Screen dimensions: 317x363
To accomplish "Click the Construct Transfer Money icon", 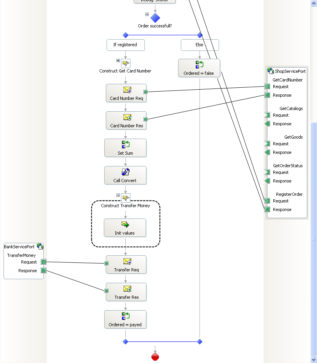I will 126,198.
